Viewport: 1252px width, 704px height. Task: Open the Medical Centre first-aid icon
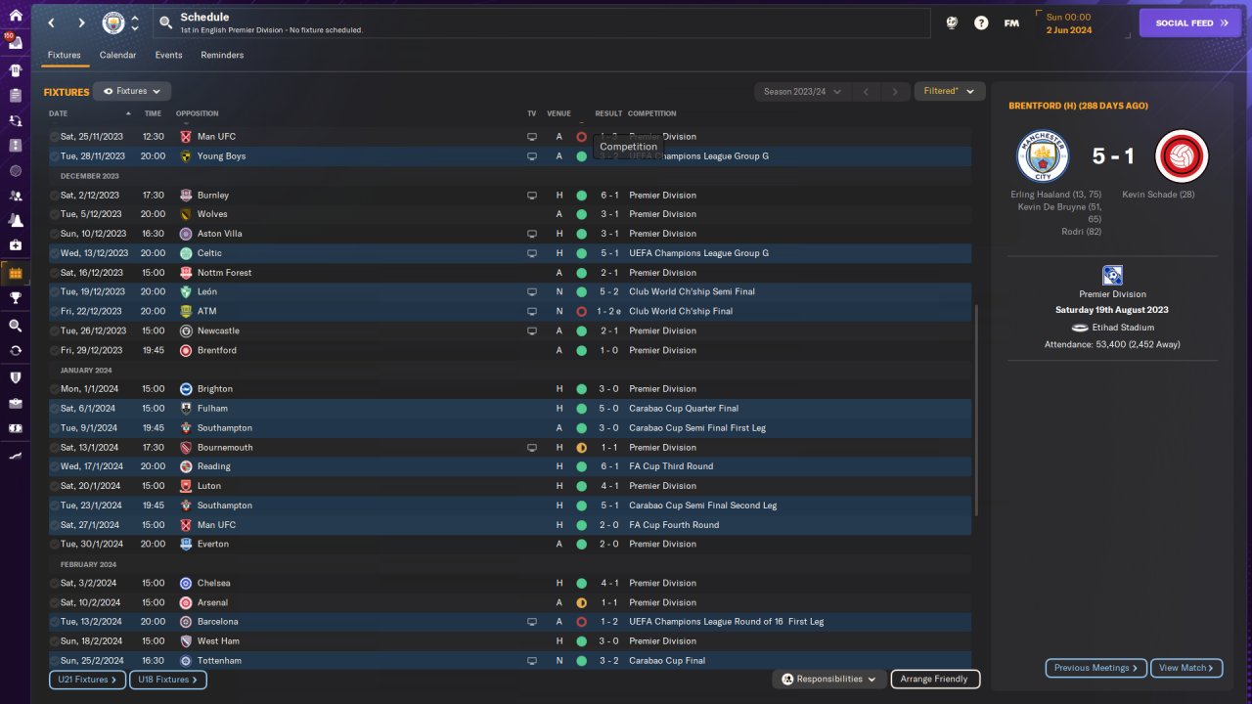(15, 245)
